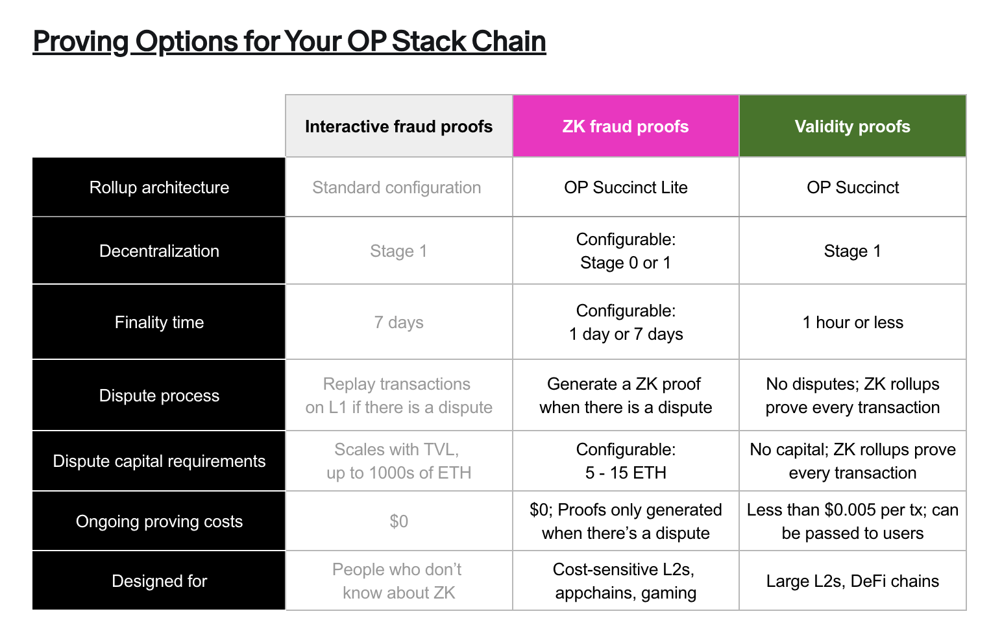Click the "Ongoing proving costs" row label

159,521
